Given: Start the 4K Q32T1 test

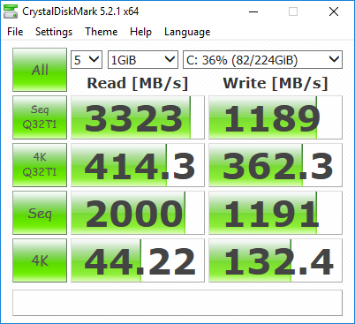Looking at the screenshot, I should pyautogui.click(x=40, y=165).
